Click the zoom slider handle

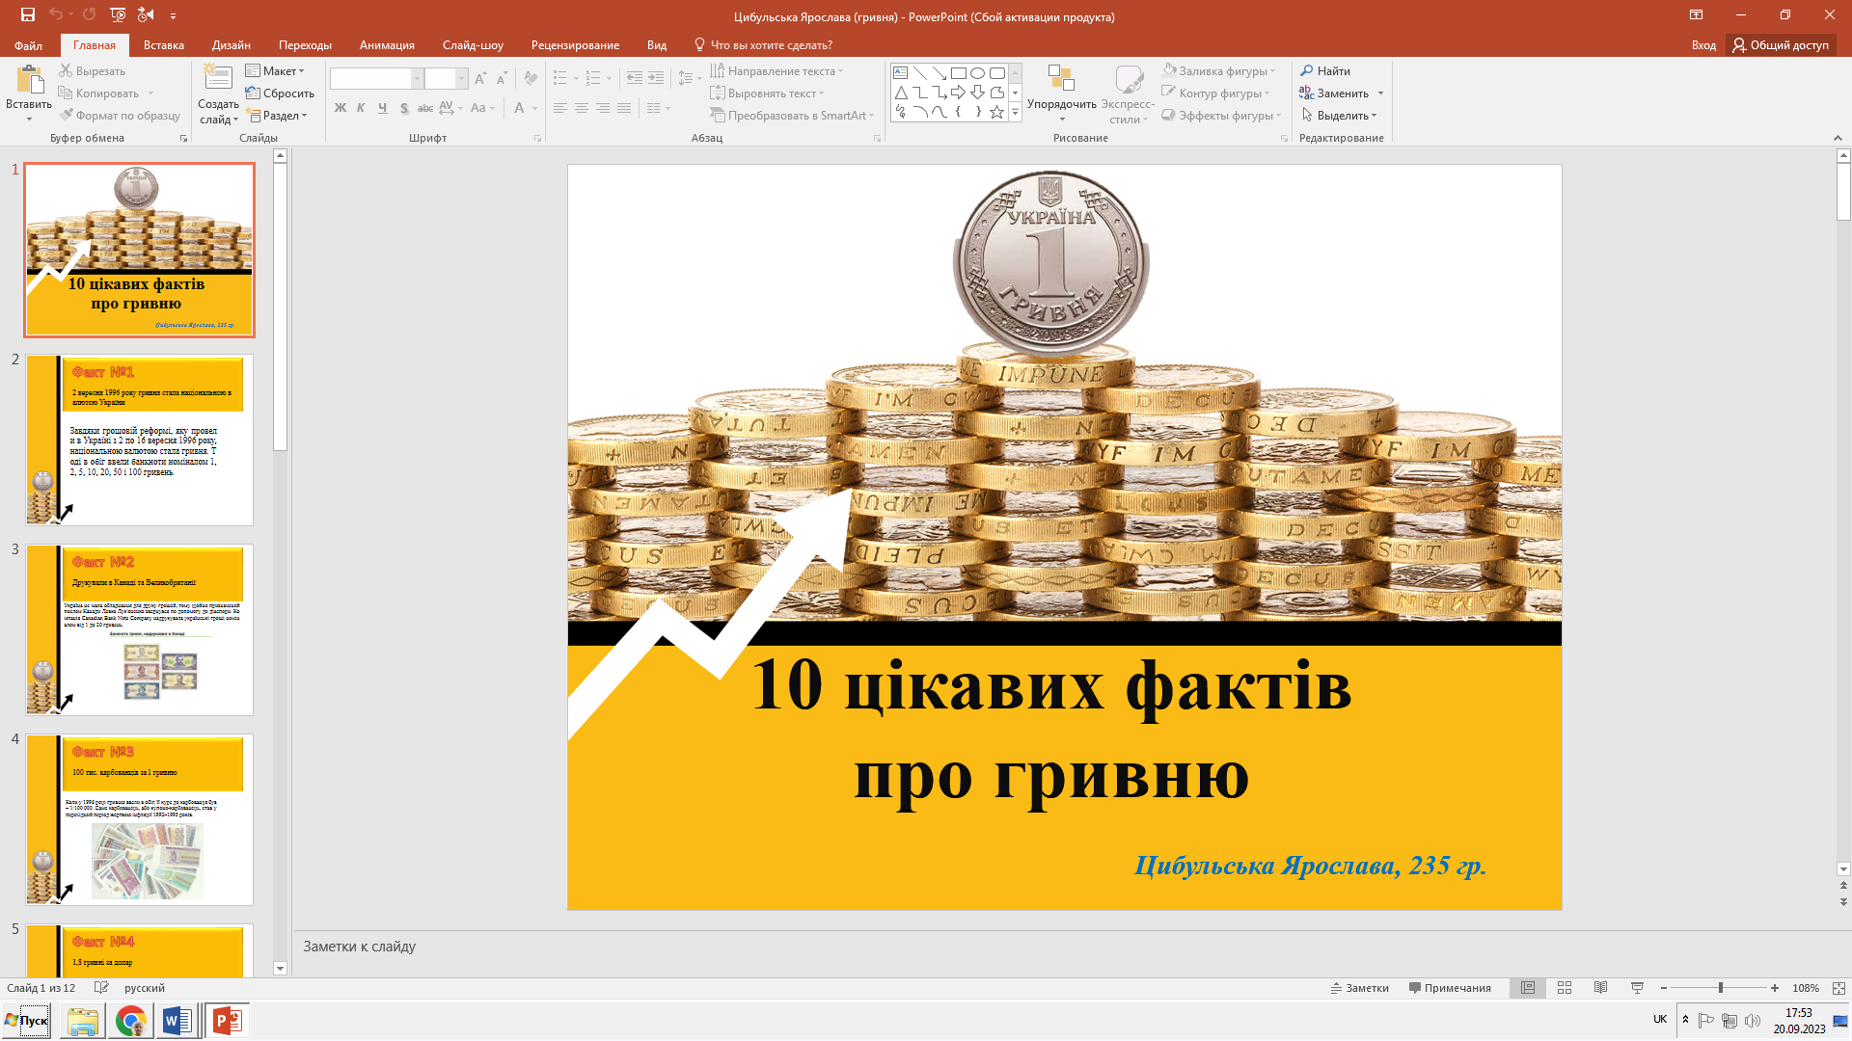point(1720,988)
